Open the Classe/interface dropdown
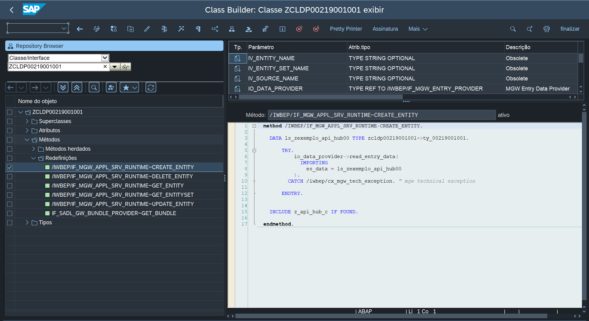589x321 pixels. click(105, 58)
